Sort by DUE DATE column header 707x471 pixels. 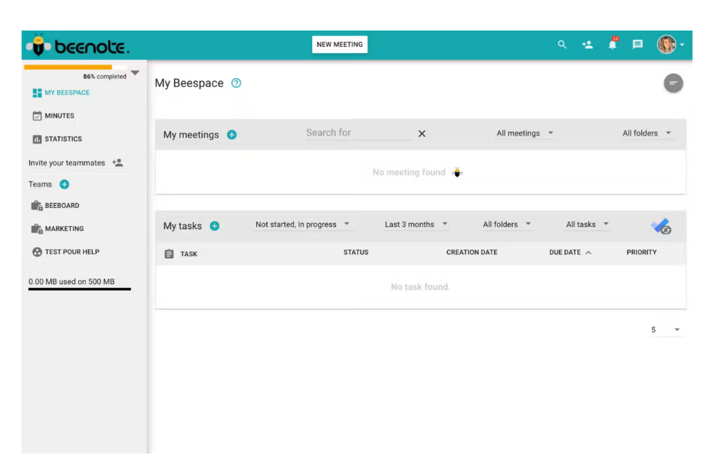coord(565,252)
